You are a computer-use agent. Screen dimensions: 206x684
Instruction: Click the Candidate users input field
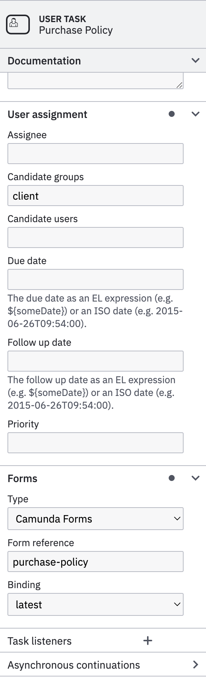point(96,237)
